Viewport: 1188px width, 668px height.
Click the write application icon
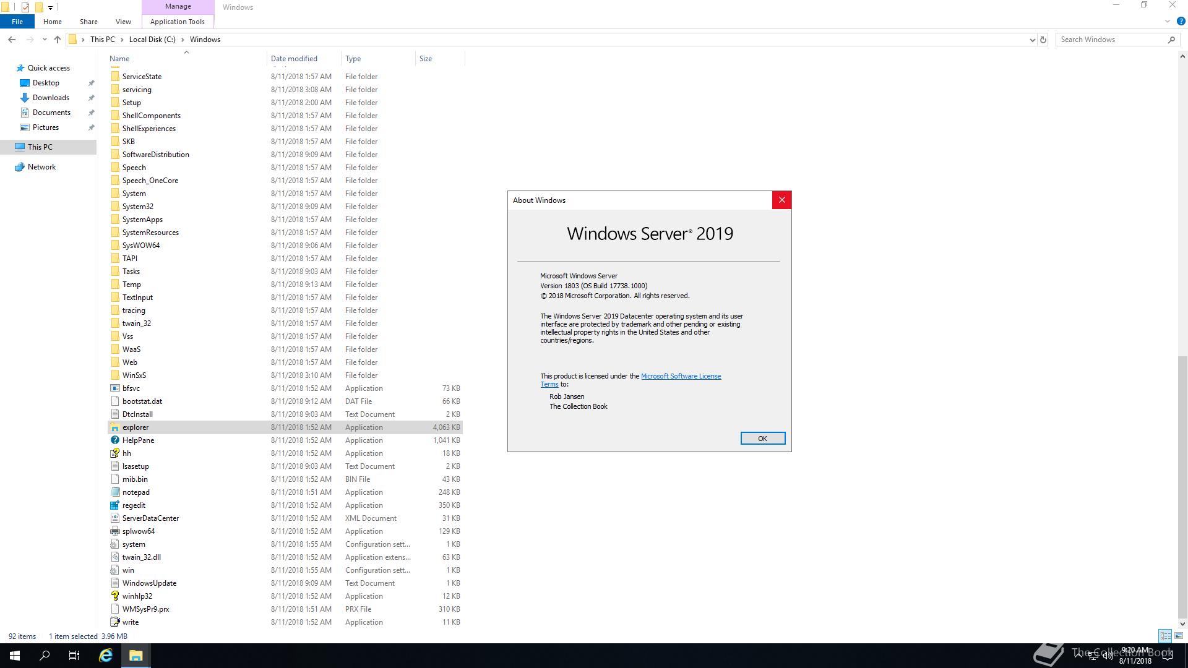pyautogui.click(x=114, y=622)
